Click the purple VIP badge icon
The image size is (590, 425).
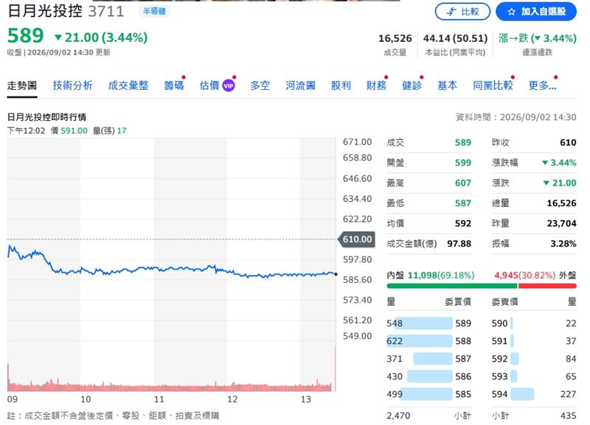point(229,85)
